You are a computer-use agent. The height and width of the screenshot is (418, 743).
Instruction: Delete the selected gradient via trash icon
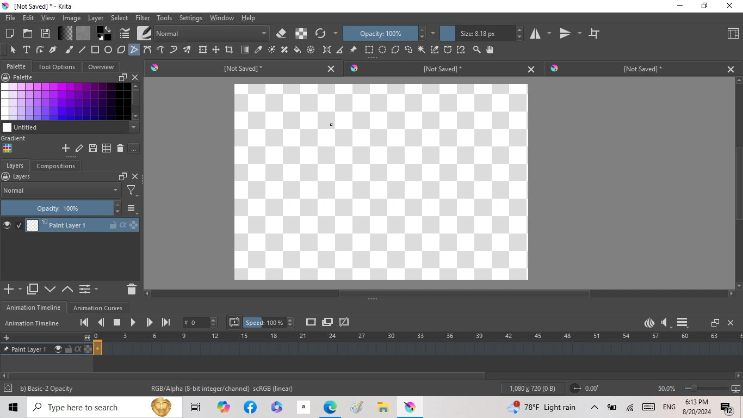tap(120, 148)
